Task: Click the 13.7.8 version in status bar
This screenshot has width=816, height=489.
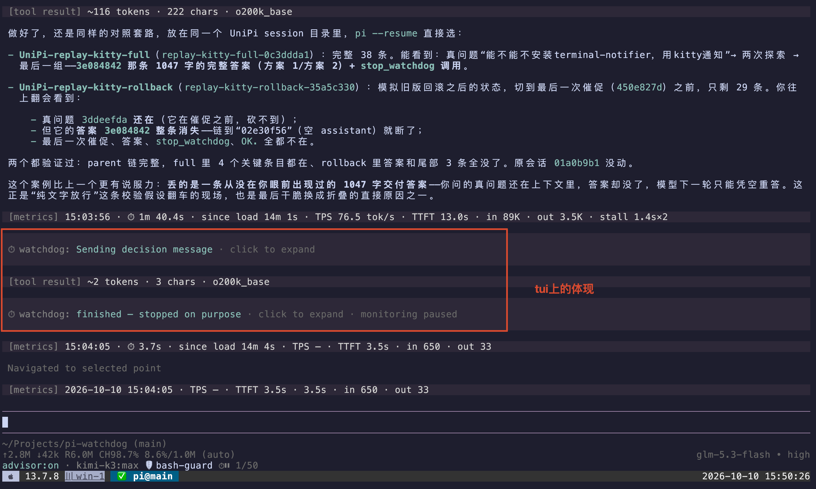Action: click(x=42, y=476)
